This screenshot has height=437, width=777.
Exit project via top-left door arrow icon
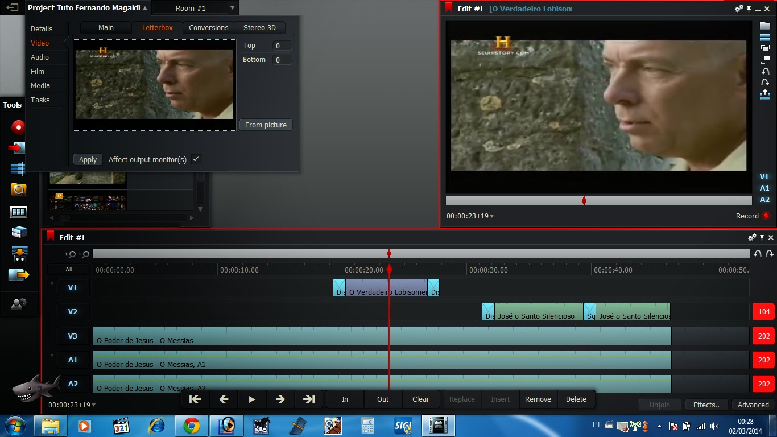(x=12, y=8)
